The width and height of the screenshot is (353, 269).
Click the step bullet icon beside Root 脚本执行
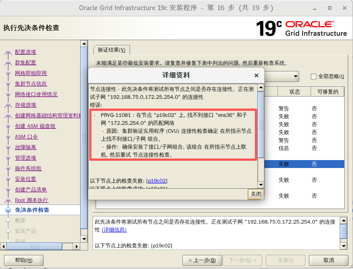click(8, 200)
